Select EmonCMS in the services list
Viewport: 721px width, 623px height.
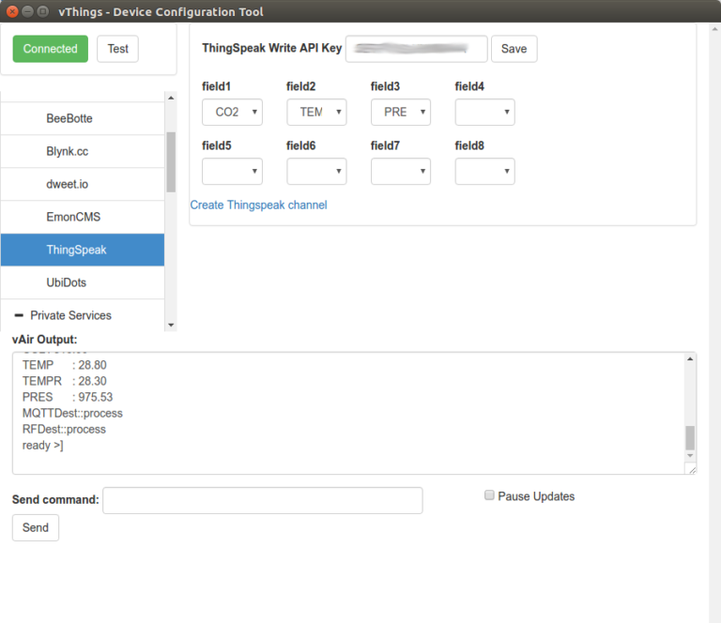point(83,217)
